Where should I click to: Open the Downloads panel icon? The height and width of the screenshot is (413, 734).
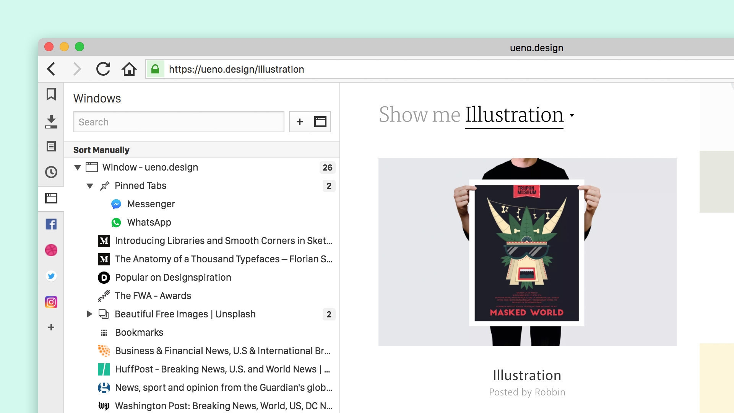pos(51,121)
